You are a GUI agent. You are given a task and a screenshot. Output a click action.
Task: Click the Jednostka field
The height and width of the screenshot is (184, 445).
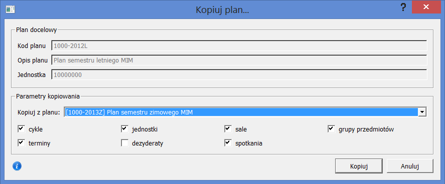click(239, 74)
